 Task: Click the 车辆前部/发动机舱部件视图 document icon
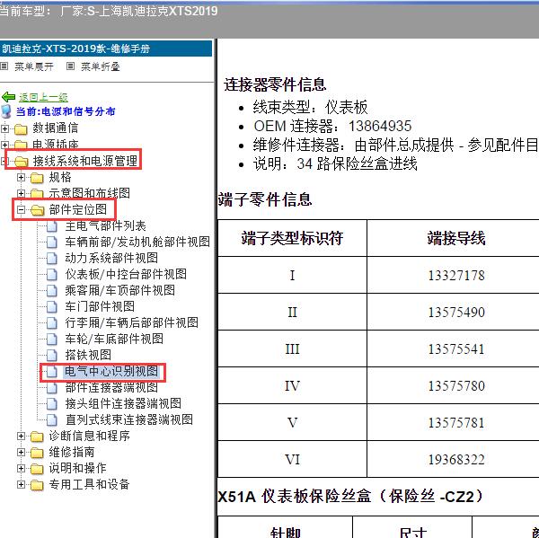(52, 243)
